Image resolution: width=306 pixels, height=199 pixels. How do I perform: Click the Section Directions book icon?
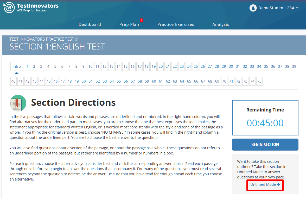click(x=18, y=103)
